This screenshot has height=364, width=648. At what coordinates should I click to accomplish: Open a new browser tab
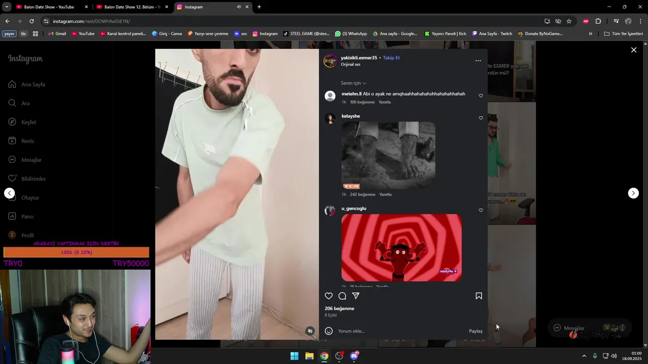259,7
